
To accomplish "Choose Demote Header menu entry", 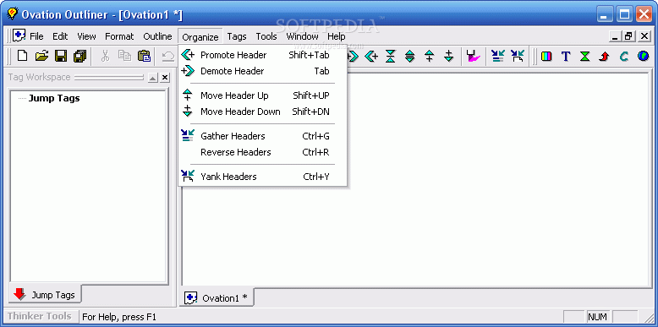I will click(x=263, y=71).
